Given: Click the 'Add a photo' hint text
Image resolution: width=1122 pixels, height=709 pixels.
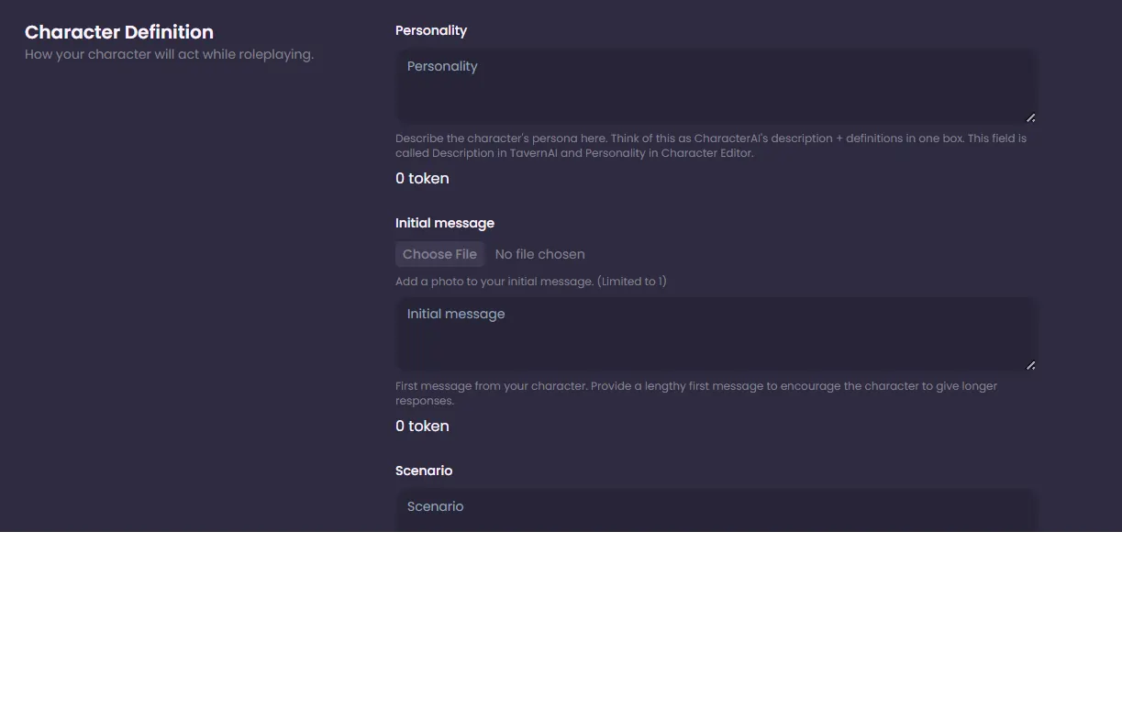Looking at the screenshot, I should [x=494, y=282].
